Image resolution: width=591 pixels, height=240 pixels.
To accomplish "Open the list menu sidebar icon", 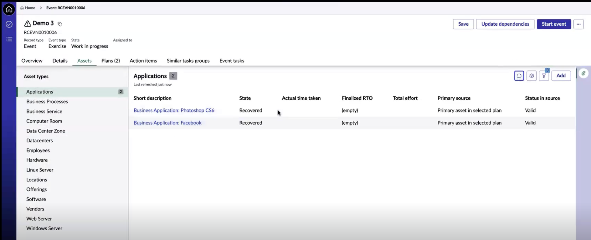I will coord(9,39).
